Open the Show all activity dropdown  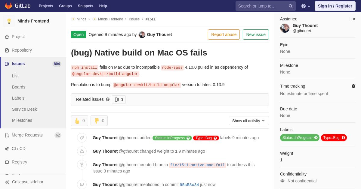click(249, 121)
